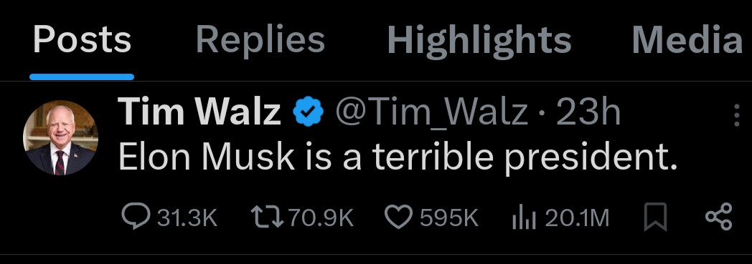This screenshot has width=752, height=264.
Task: Click the blue verified badge
Action: (x=309, y=112)
